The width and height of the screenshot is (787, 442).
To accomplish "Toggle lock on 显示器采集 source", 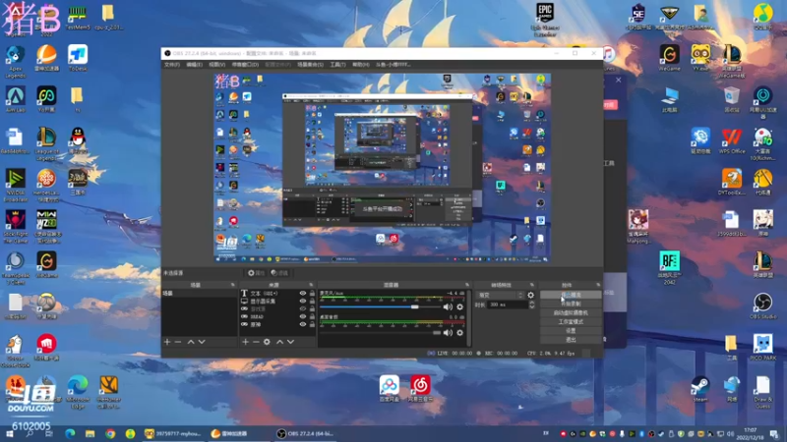I will point(312,302).
